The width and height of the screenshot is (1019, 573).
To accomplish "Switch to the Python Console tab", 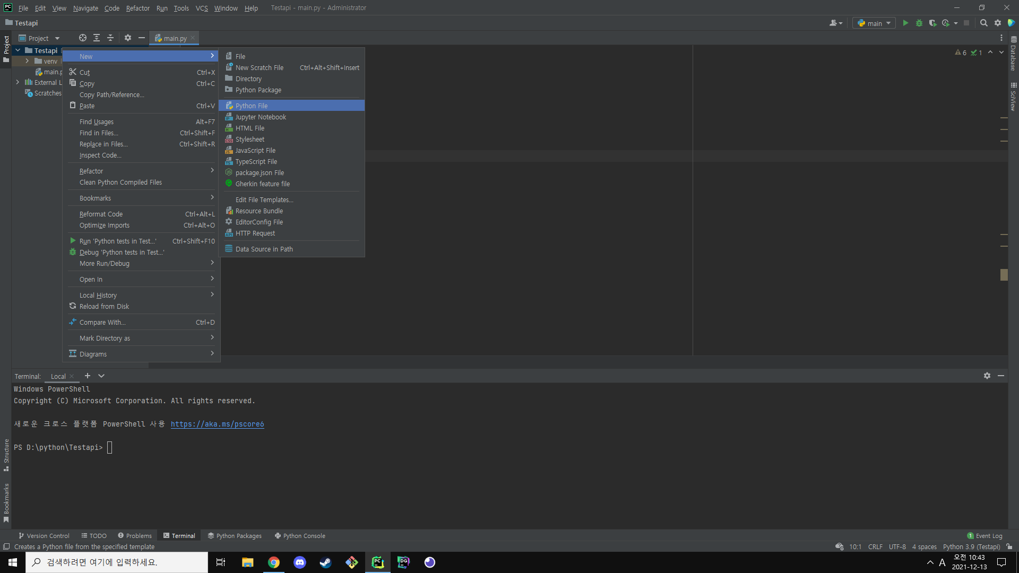I will [x=300, y=536].
